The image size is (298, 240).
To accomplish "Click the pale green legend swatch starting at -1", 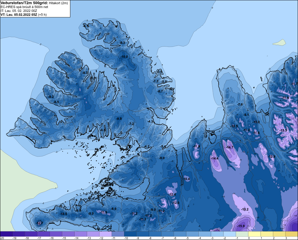I will coord(242,234).
